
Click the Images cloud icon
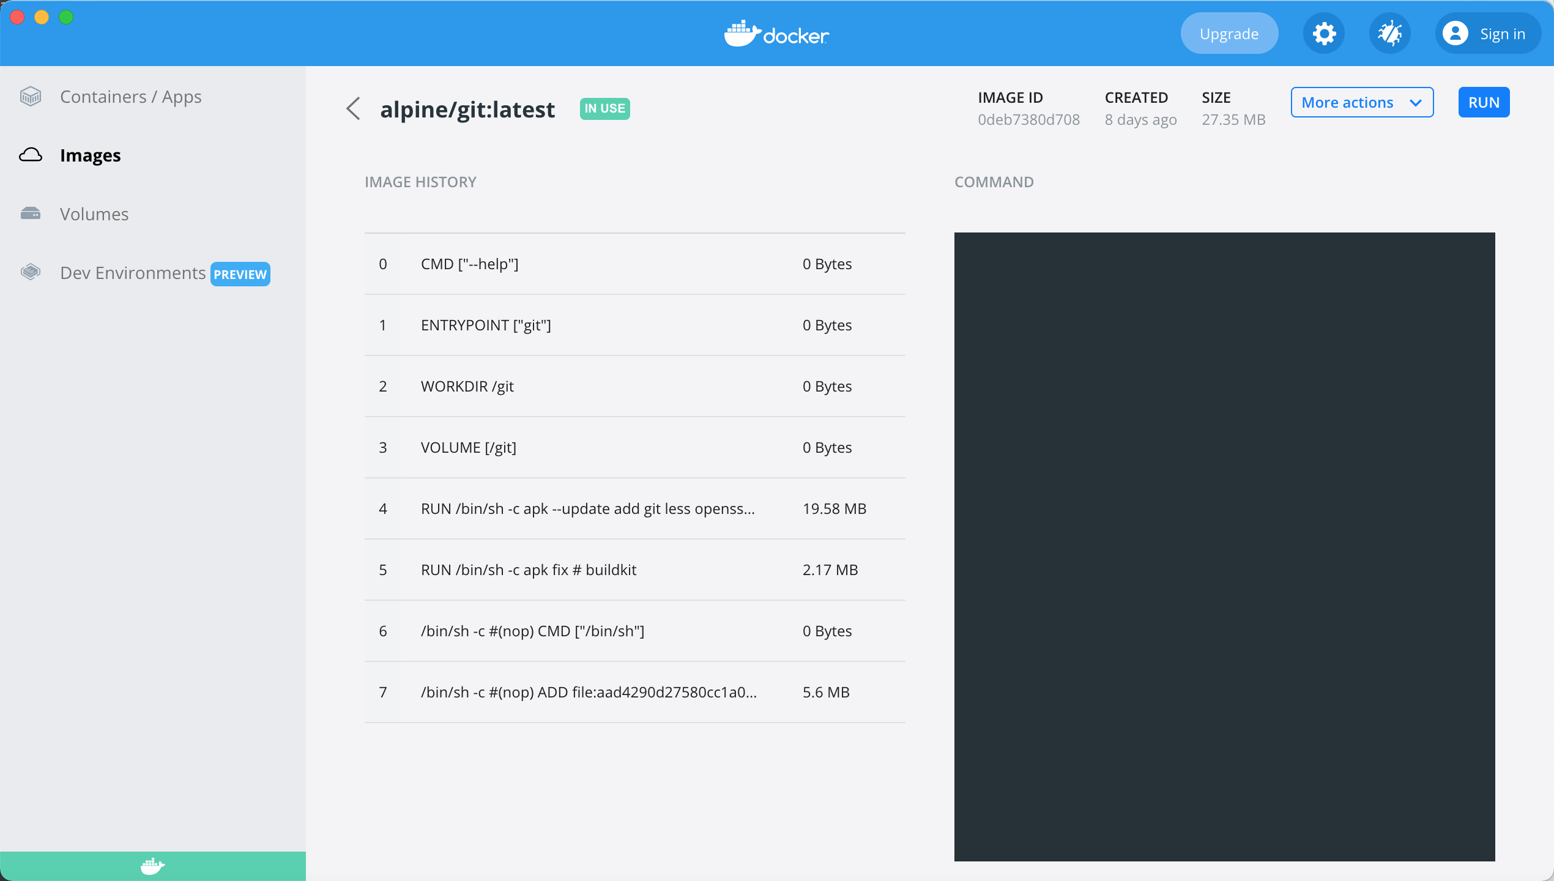point(31,155)
